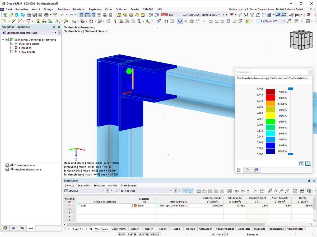Viewport: 317px width, 237px height.
Task: Toggle Max/Min-Informationen checkbox
Action: tap(7, 170)
